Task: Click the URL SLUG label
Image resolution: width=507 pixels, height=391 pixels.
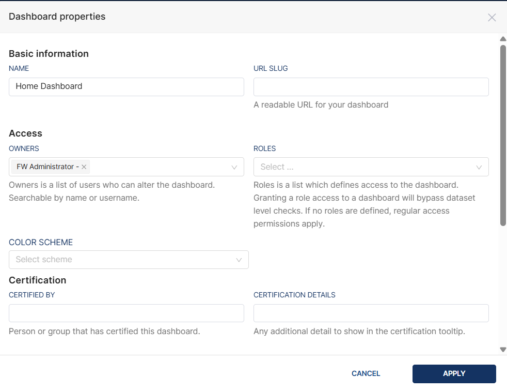Action: [x=271, y=68]
